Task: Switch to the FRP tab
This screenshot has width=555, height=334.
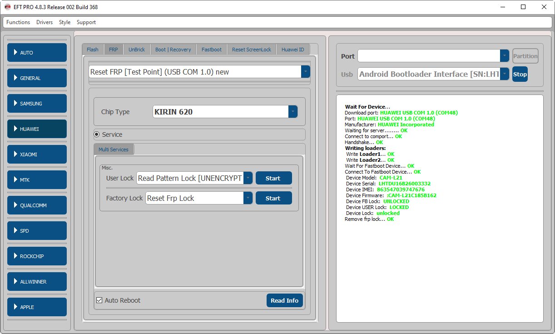Action: (x=114, y=50)
